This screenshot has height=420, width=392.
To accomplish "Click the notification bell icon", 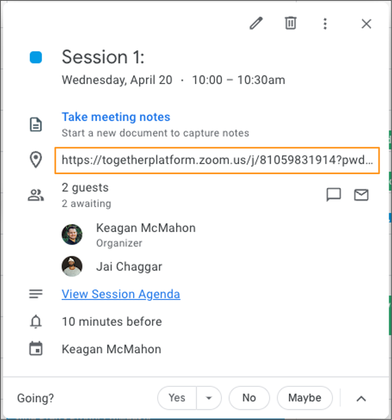I will click(36, 322).
